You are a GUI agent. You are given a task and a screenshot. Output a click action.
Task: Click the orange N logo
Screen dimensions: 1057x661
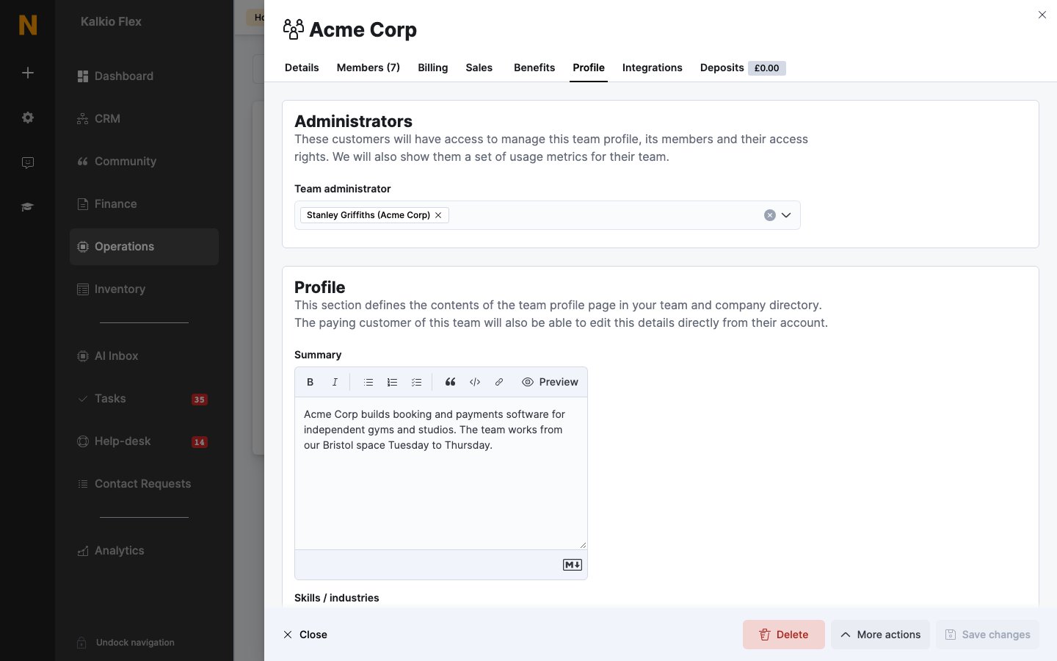click(28, 25)
